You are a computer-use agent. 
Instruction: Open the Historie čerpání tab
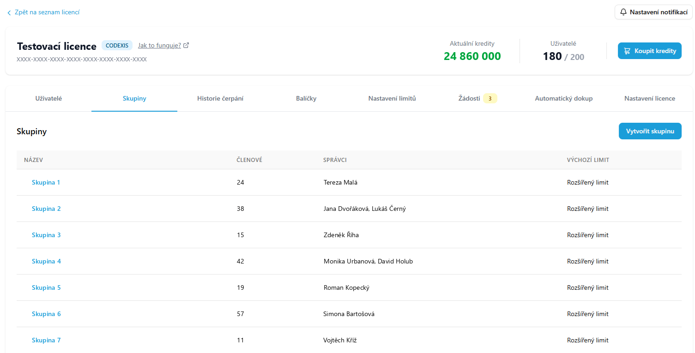tap(220, 98)
